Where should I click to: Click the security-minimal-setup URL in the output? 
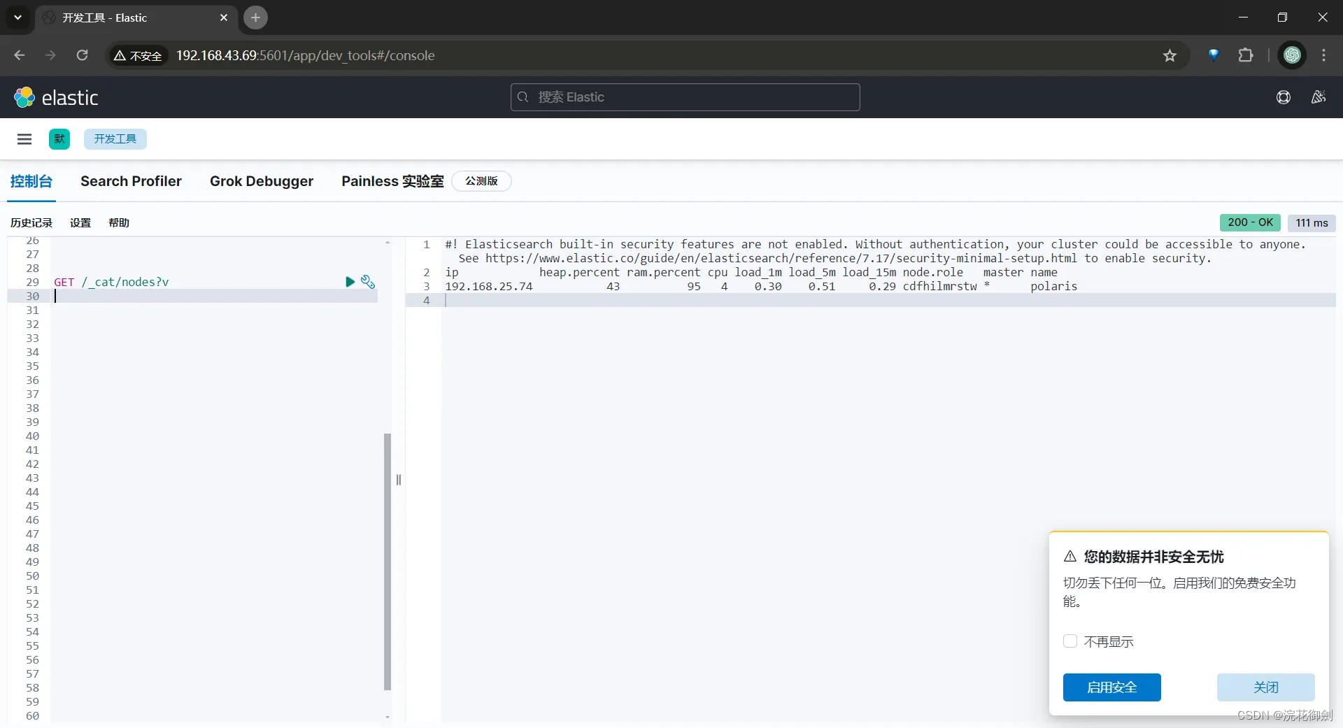pyautogui.click(x=781, y=258)
